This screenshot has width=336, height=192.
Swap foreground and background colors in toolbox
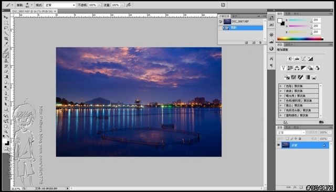pos(8,137)
